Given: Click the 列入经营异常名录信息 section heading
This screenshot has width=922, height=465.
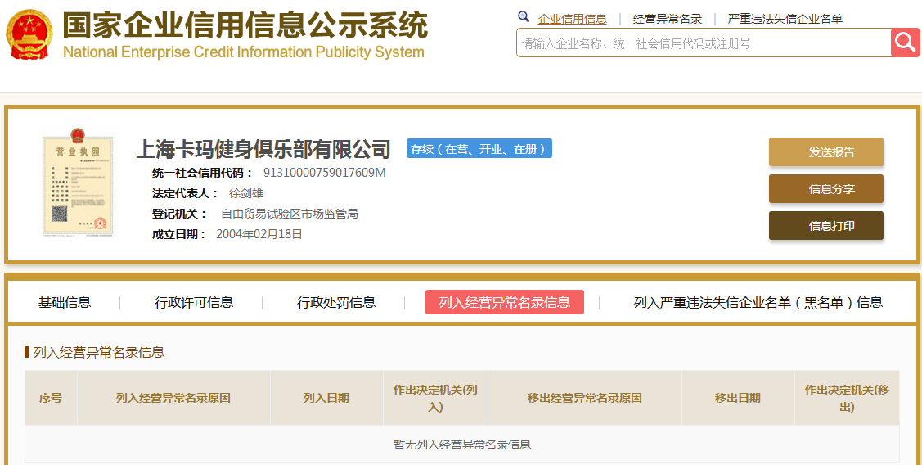Looking at the screenshot, I should (x=99, y=353).
